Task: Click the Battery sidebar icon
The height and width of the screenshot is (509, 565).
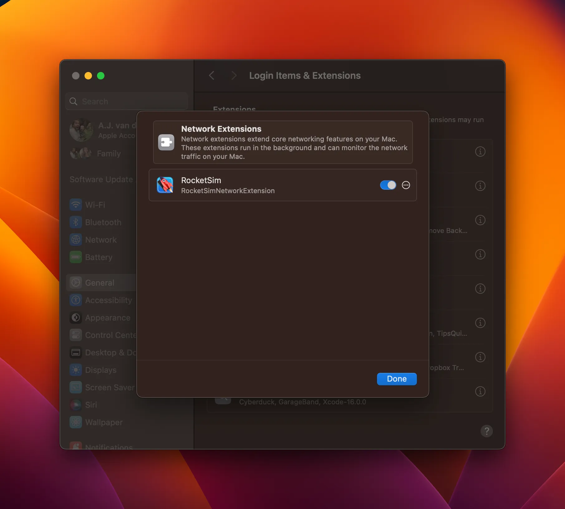Action: (x=76, y=257)
